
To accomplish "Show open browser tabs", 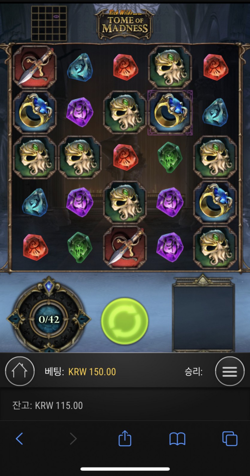I will [x=230, y=439].
